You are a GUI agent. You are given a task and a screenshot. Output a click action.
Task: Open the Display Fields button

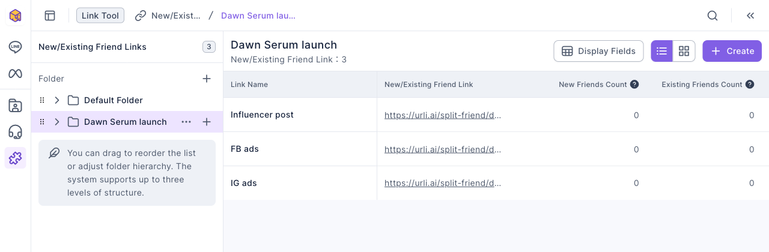point(598,51)
